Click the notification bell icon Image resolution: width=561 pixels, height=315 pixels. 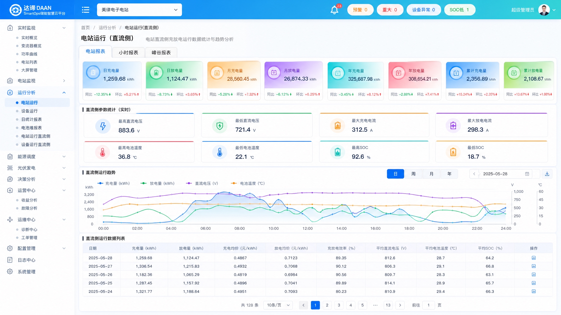tap(334, 10)
